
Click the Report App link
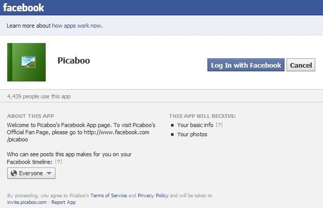(x=64, y=202)
